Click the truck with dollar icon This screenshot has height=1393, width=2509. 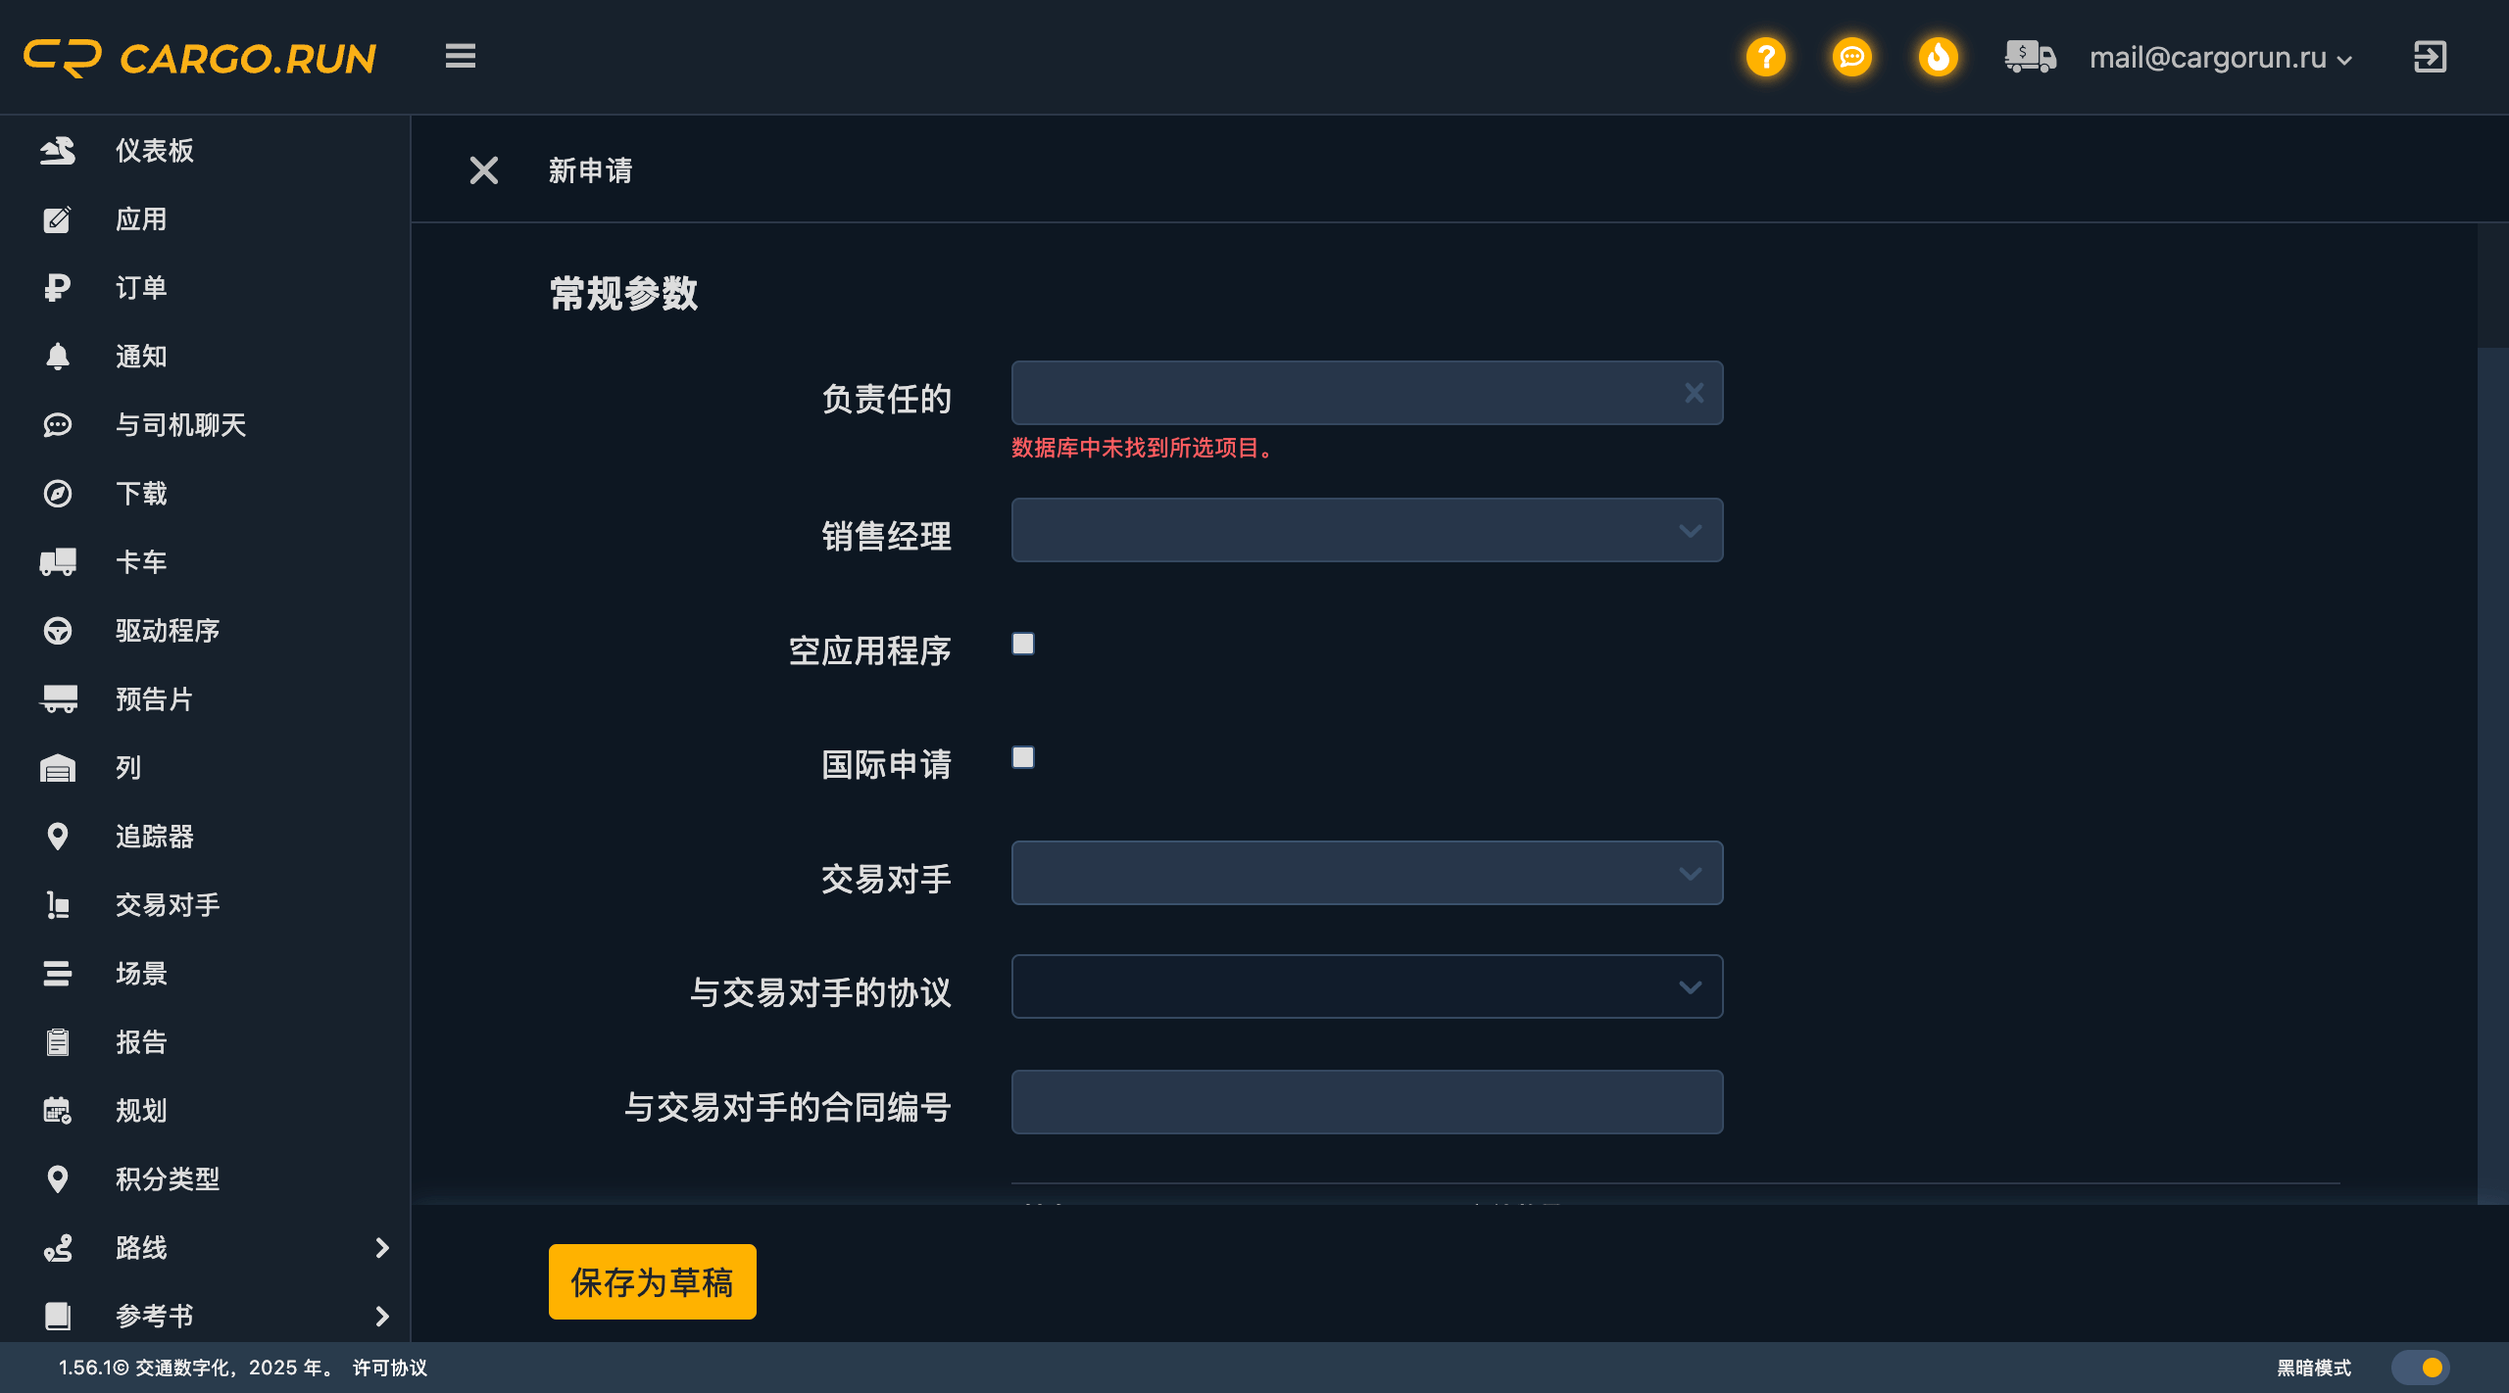click(x=2030, y=57)
